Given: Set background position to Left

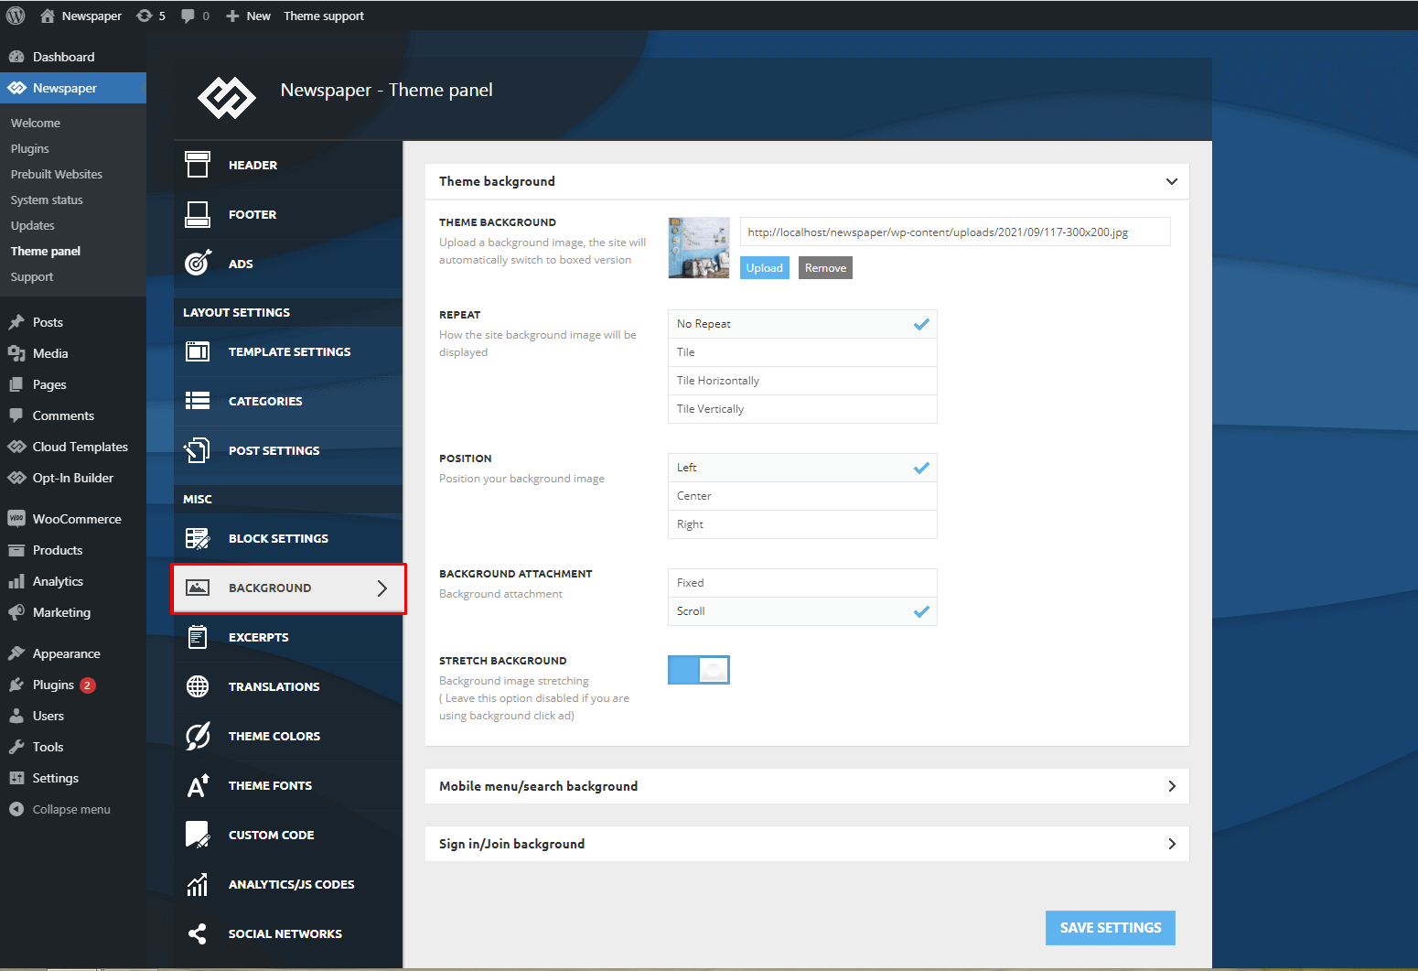Looking at the screenshot, I should pos(802,468).
